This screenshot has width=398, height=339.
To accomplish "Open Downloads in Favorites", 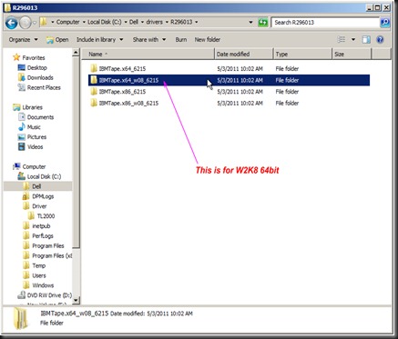I will (40, 77).
